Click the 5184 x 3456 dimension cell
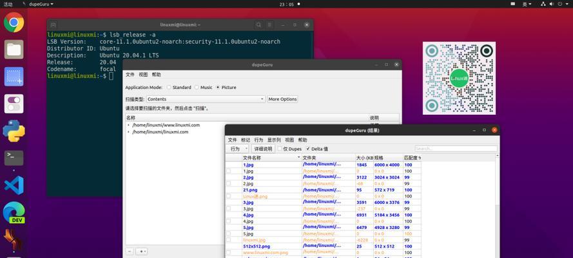573x258 pixels. [387, 215]
